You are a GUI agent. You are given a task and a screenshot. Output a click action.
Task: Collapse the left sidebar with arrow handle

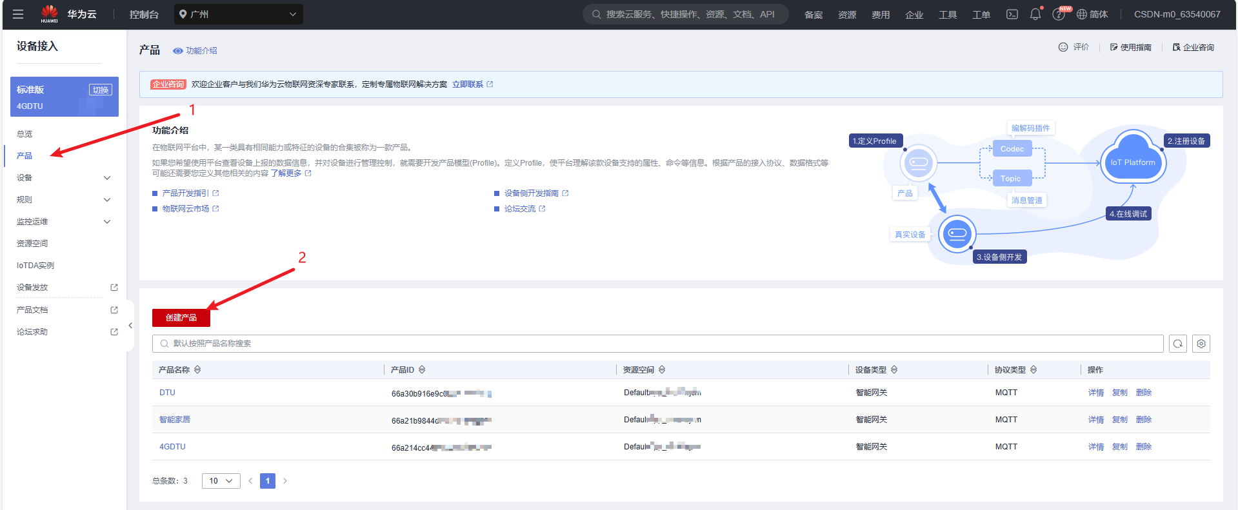coord(130,326)
